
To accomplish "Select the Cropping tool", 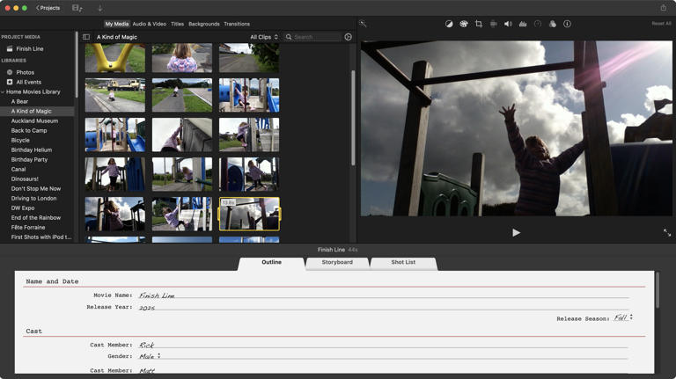I will pyautogui.click(x=479, y=24).
